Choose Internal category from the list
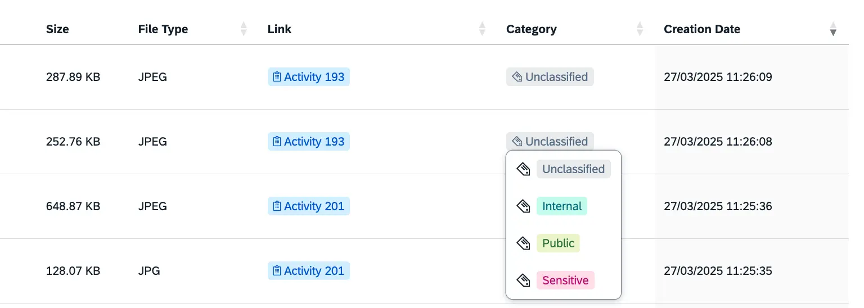 (562, 206)
